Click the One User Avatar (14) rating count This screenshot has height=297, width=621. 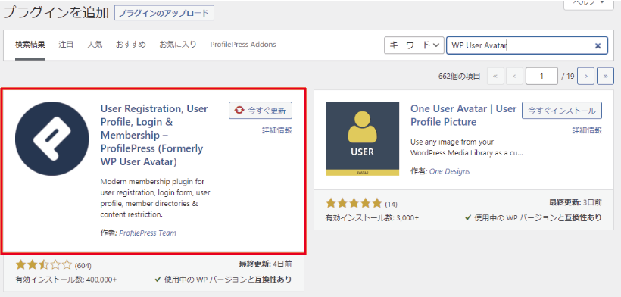click(x=391, y=204)
